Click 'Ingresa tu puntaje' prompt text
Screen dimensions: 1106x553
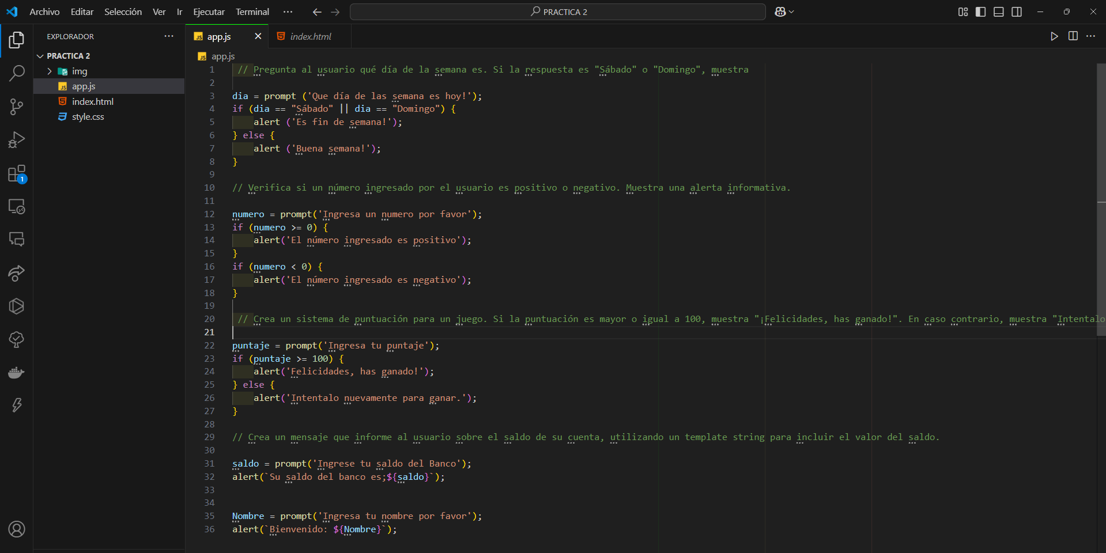(376, 346)
